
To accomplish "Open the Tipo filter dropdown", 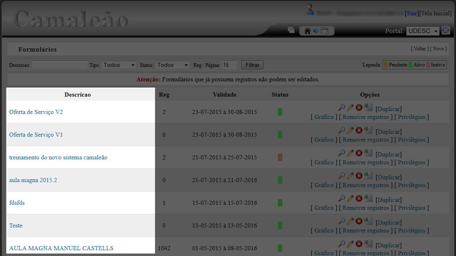I will (x=119, y=65).
